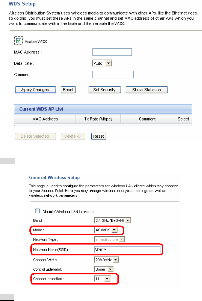Click the Tx Rate (Mbps) column header
Screen dimensions: 202x301
[98, 119]
